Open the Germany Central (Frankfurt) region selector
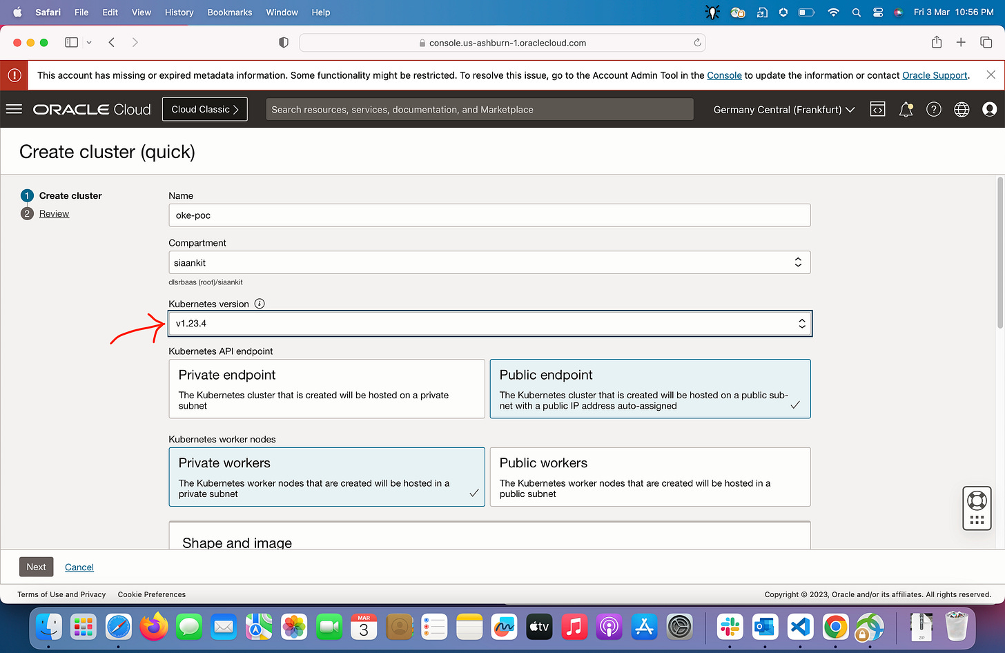 [x=784, y=109]
